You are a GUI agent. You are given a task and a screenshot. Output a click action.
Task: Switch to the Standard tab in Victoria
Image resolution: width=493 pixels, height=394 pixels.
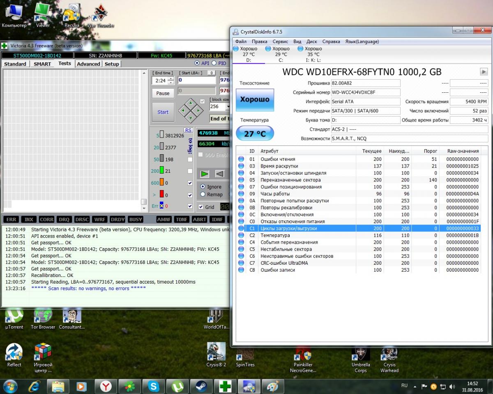coord(15,64)
